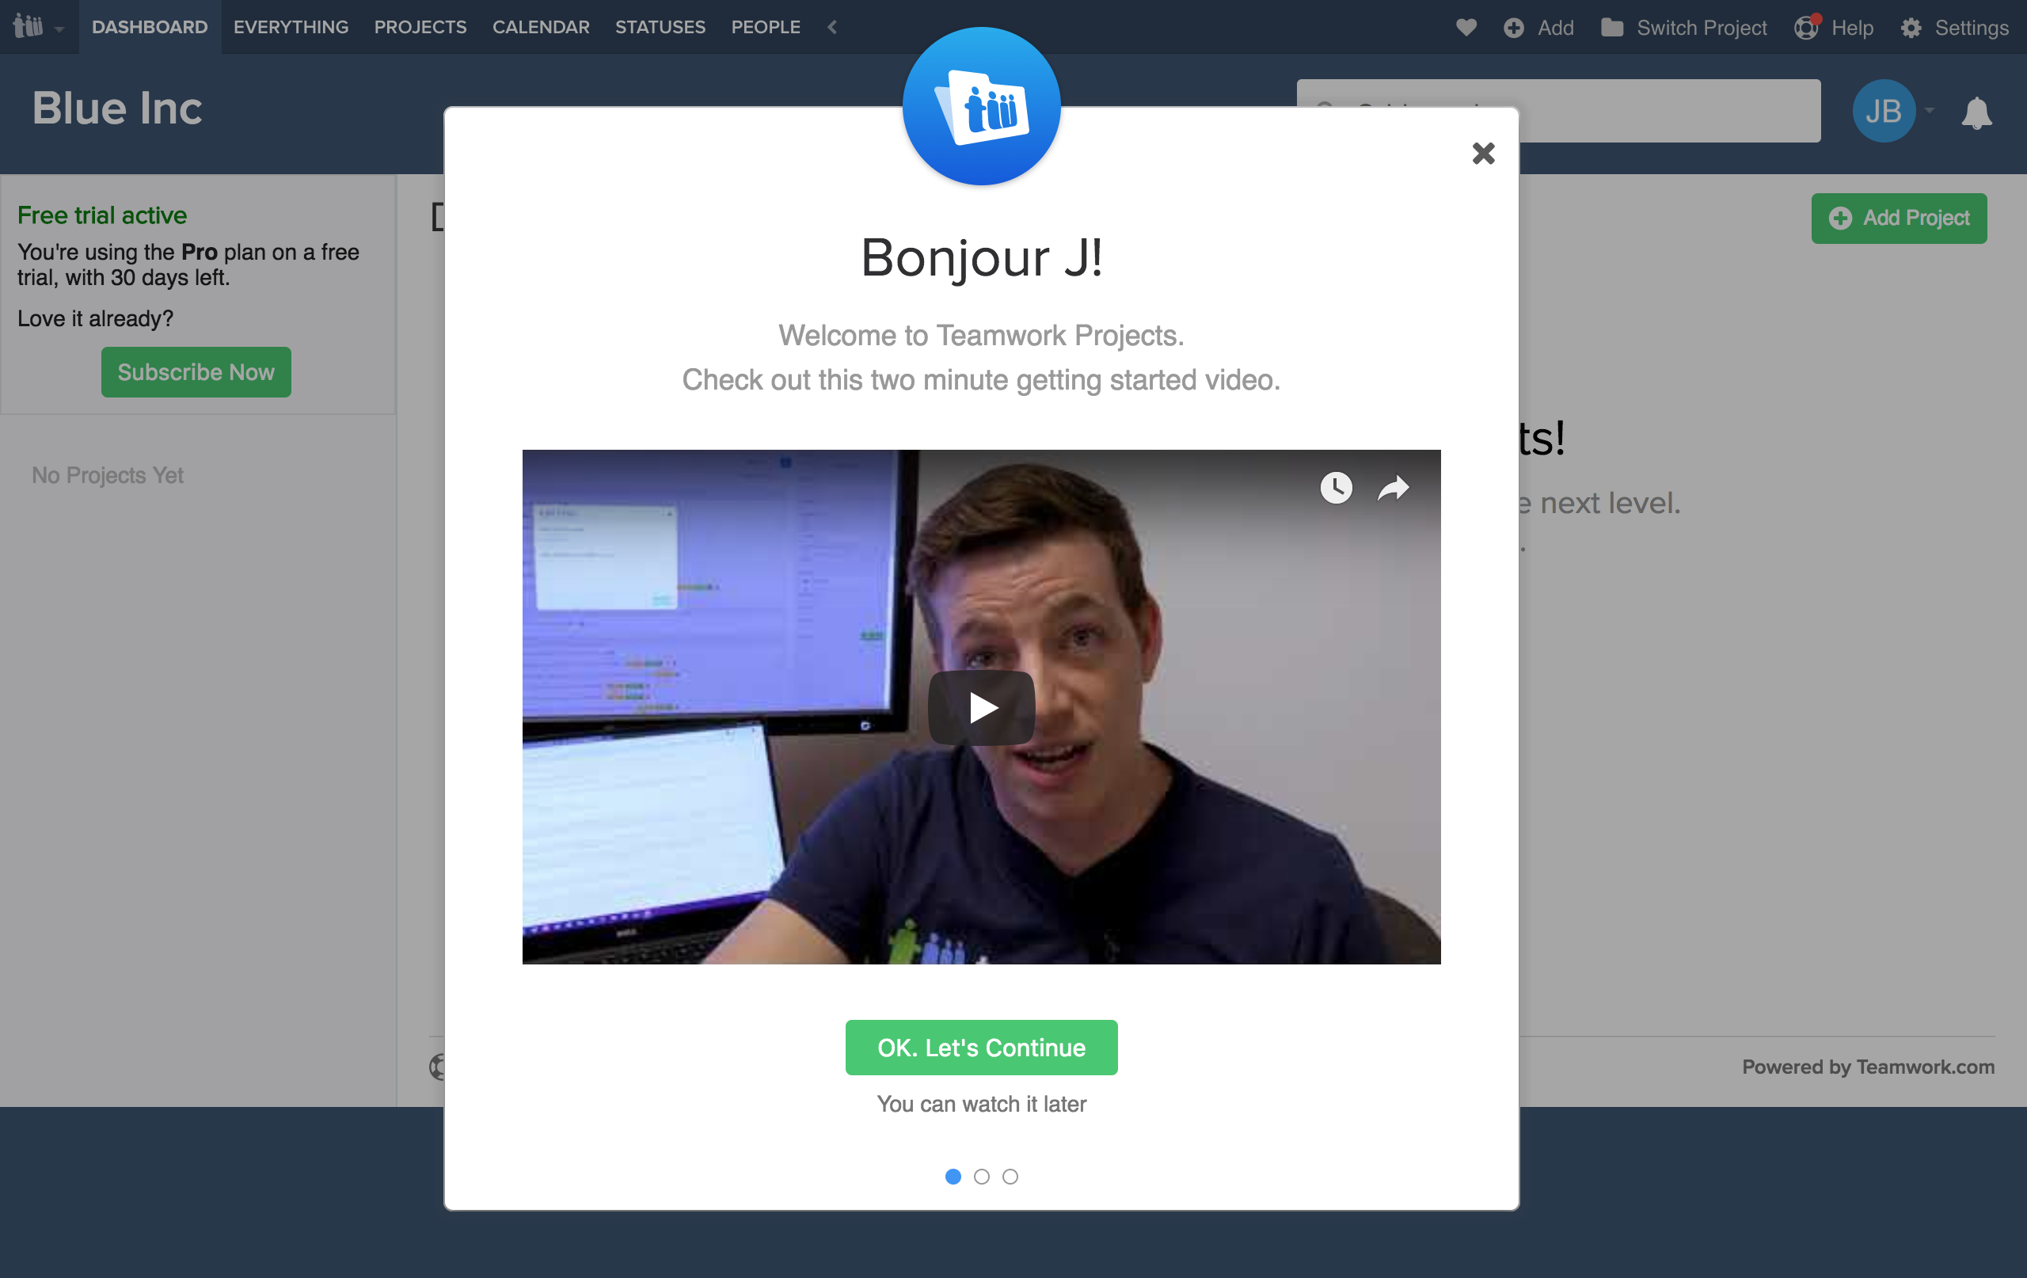Click the Add Project button
The height and width of the screenshot is (1278, 2027).
(x=1899, y=218)
